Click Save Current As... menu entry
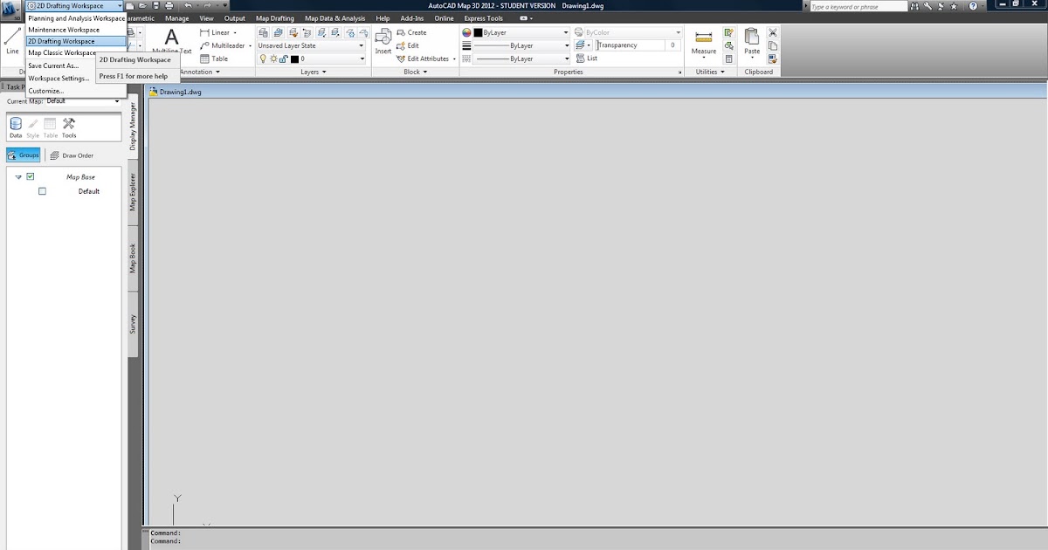 tap(53, 65)
